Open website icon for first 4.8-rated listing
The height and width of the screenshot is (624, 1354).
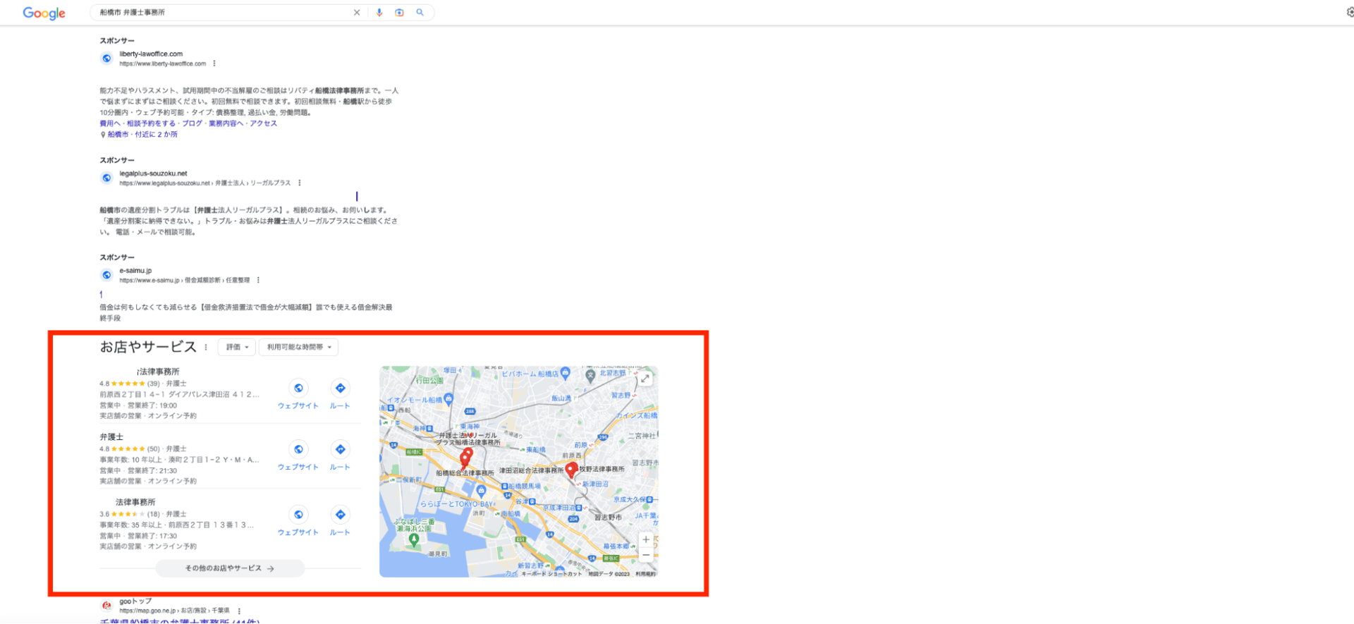[x=298, y=389]
